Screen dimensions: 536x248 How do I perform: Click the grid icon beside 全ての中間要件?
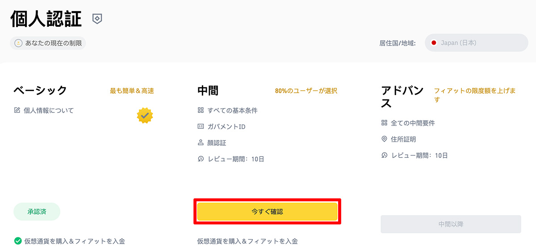(x=384, y=123)
